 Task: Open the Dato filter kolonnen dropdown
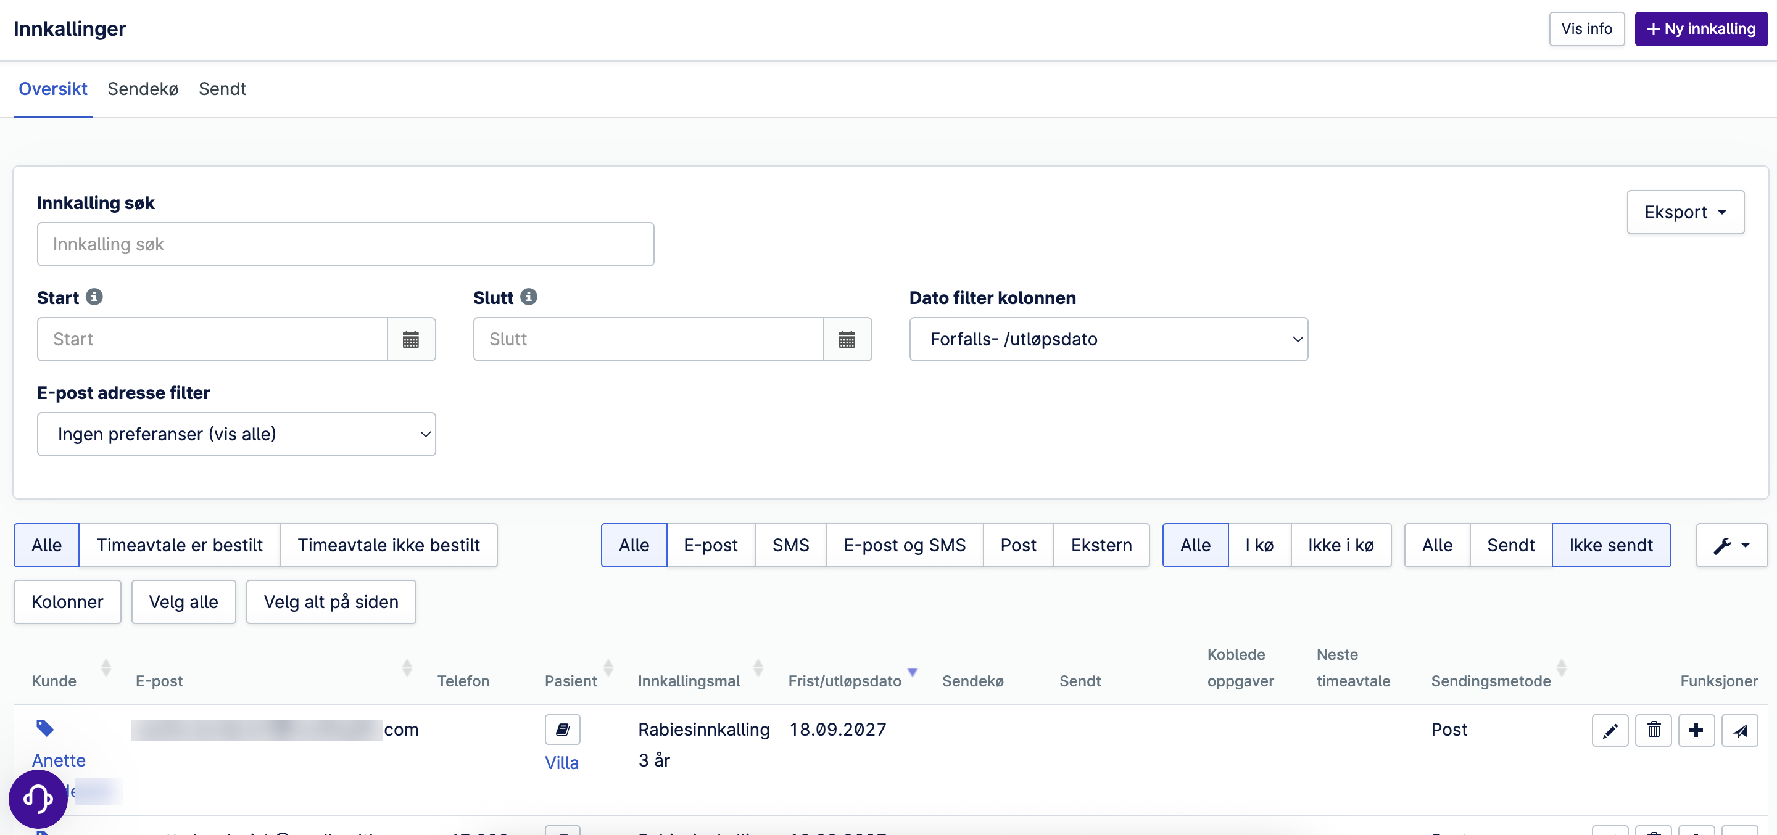click(x=1109, y=339)
